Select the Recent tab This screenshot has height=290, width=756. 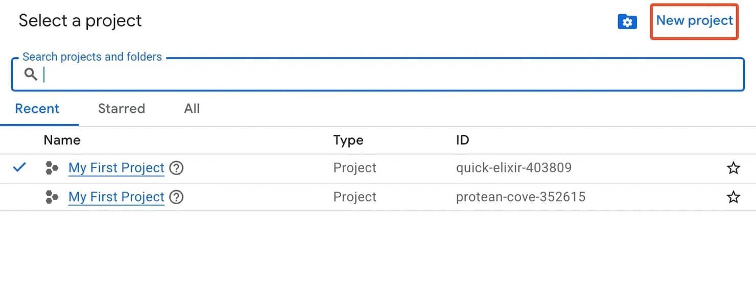[37, 109]
